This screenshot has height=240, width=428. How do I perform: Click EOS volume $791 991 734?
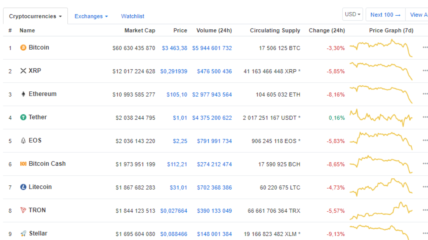click(214, 141)
